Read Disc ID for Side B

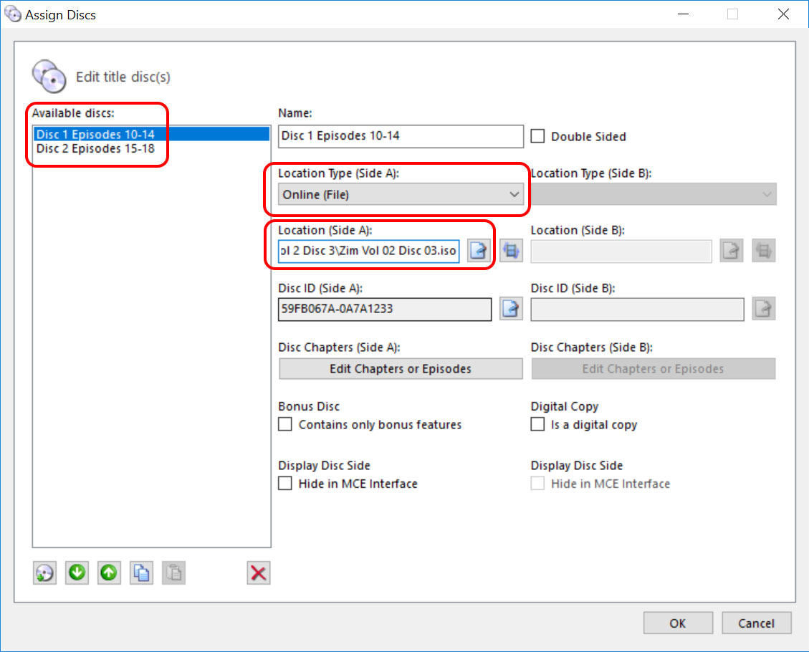(x=764, y=309)
